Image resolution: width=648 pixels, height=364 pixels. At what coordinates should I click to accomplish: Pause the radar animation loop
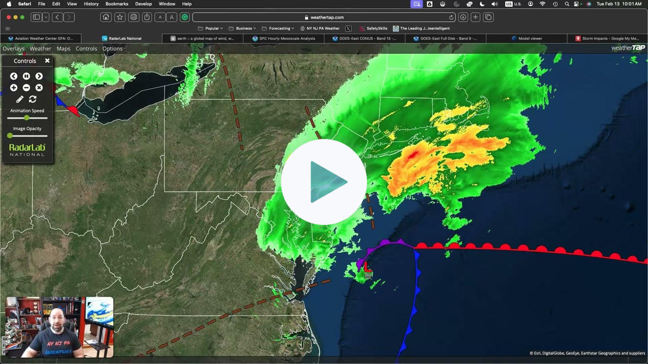26,76
